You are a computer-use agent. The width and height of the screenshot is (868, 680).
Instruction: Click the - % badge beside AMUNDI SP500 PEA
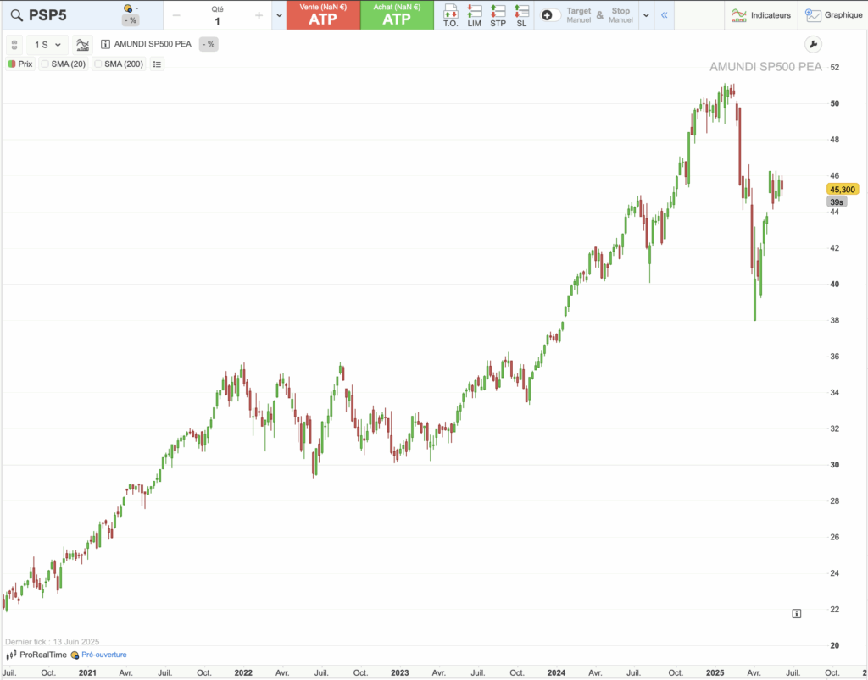tap(209, 44)
